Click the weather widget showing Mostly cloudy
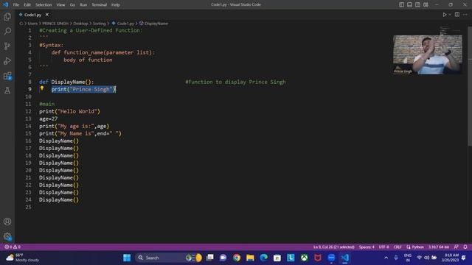Screen dimensions: 472x265 [x=23, y=258]
